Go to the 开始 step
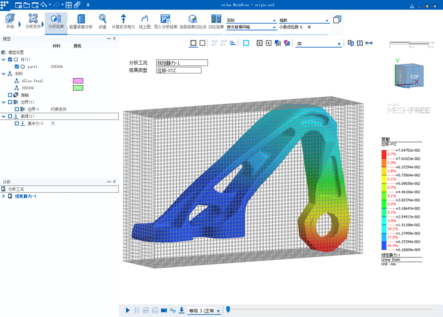This screenshot has height=317, width=443. [10, 21]
